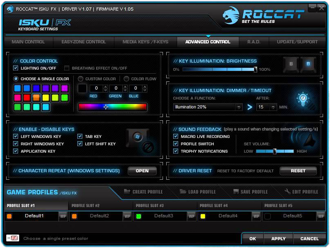
Task: Click the UK flag language icon
Action: pyautogui.click(x=12, y=238)
